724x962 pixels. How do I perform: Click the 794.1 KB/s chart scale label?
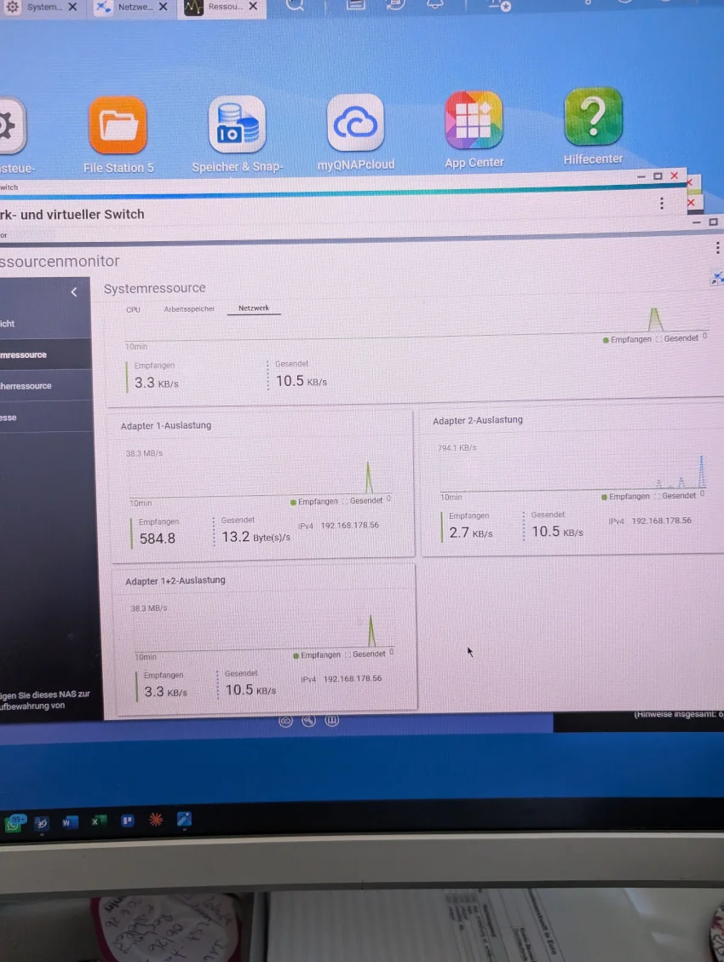pos(457,448)
